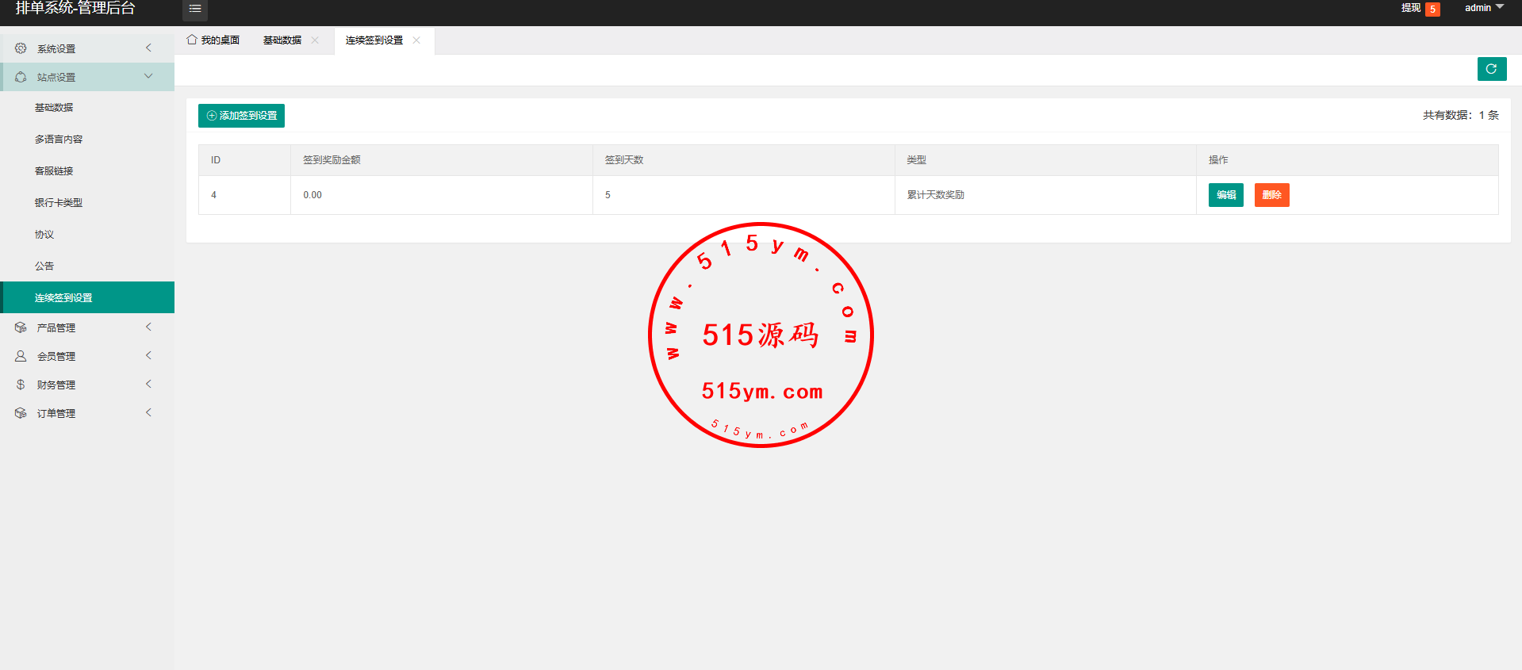The height and width of the screenshot is (670, 1522).
Task: Click the home icon on 我的桌面 tab
Action: click(192, 40)
